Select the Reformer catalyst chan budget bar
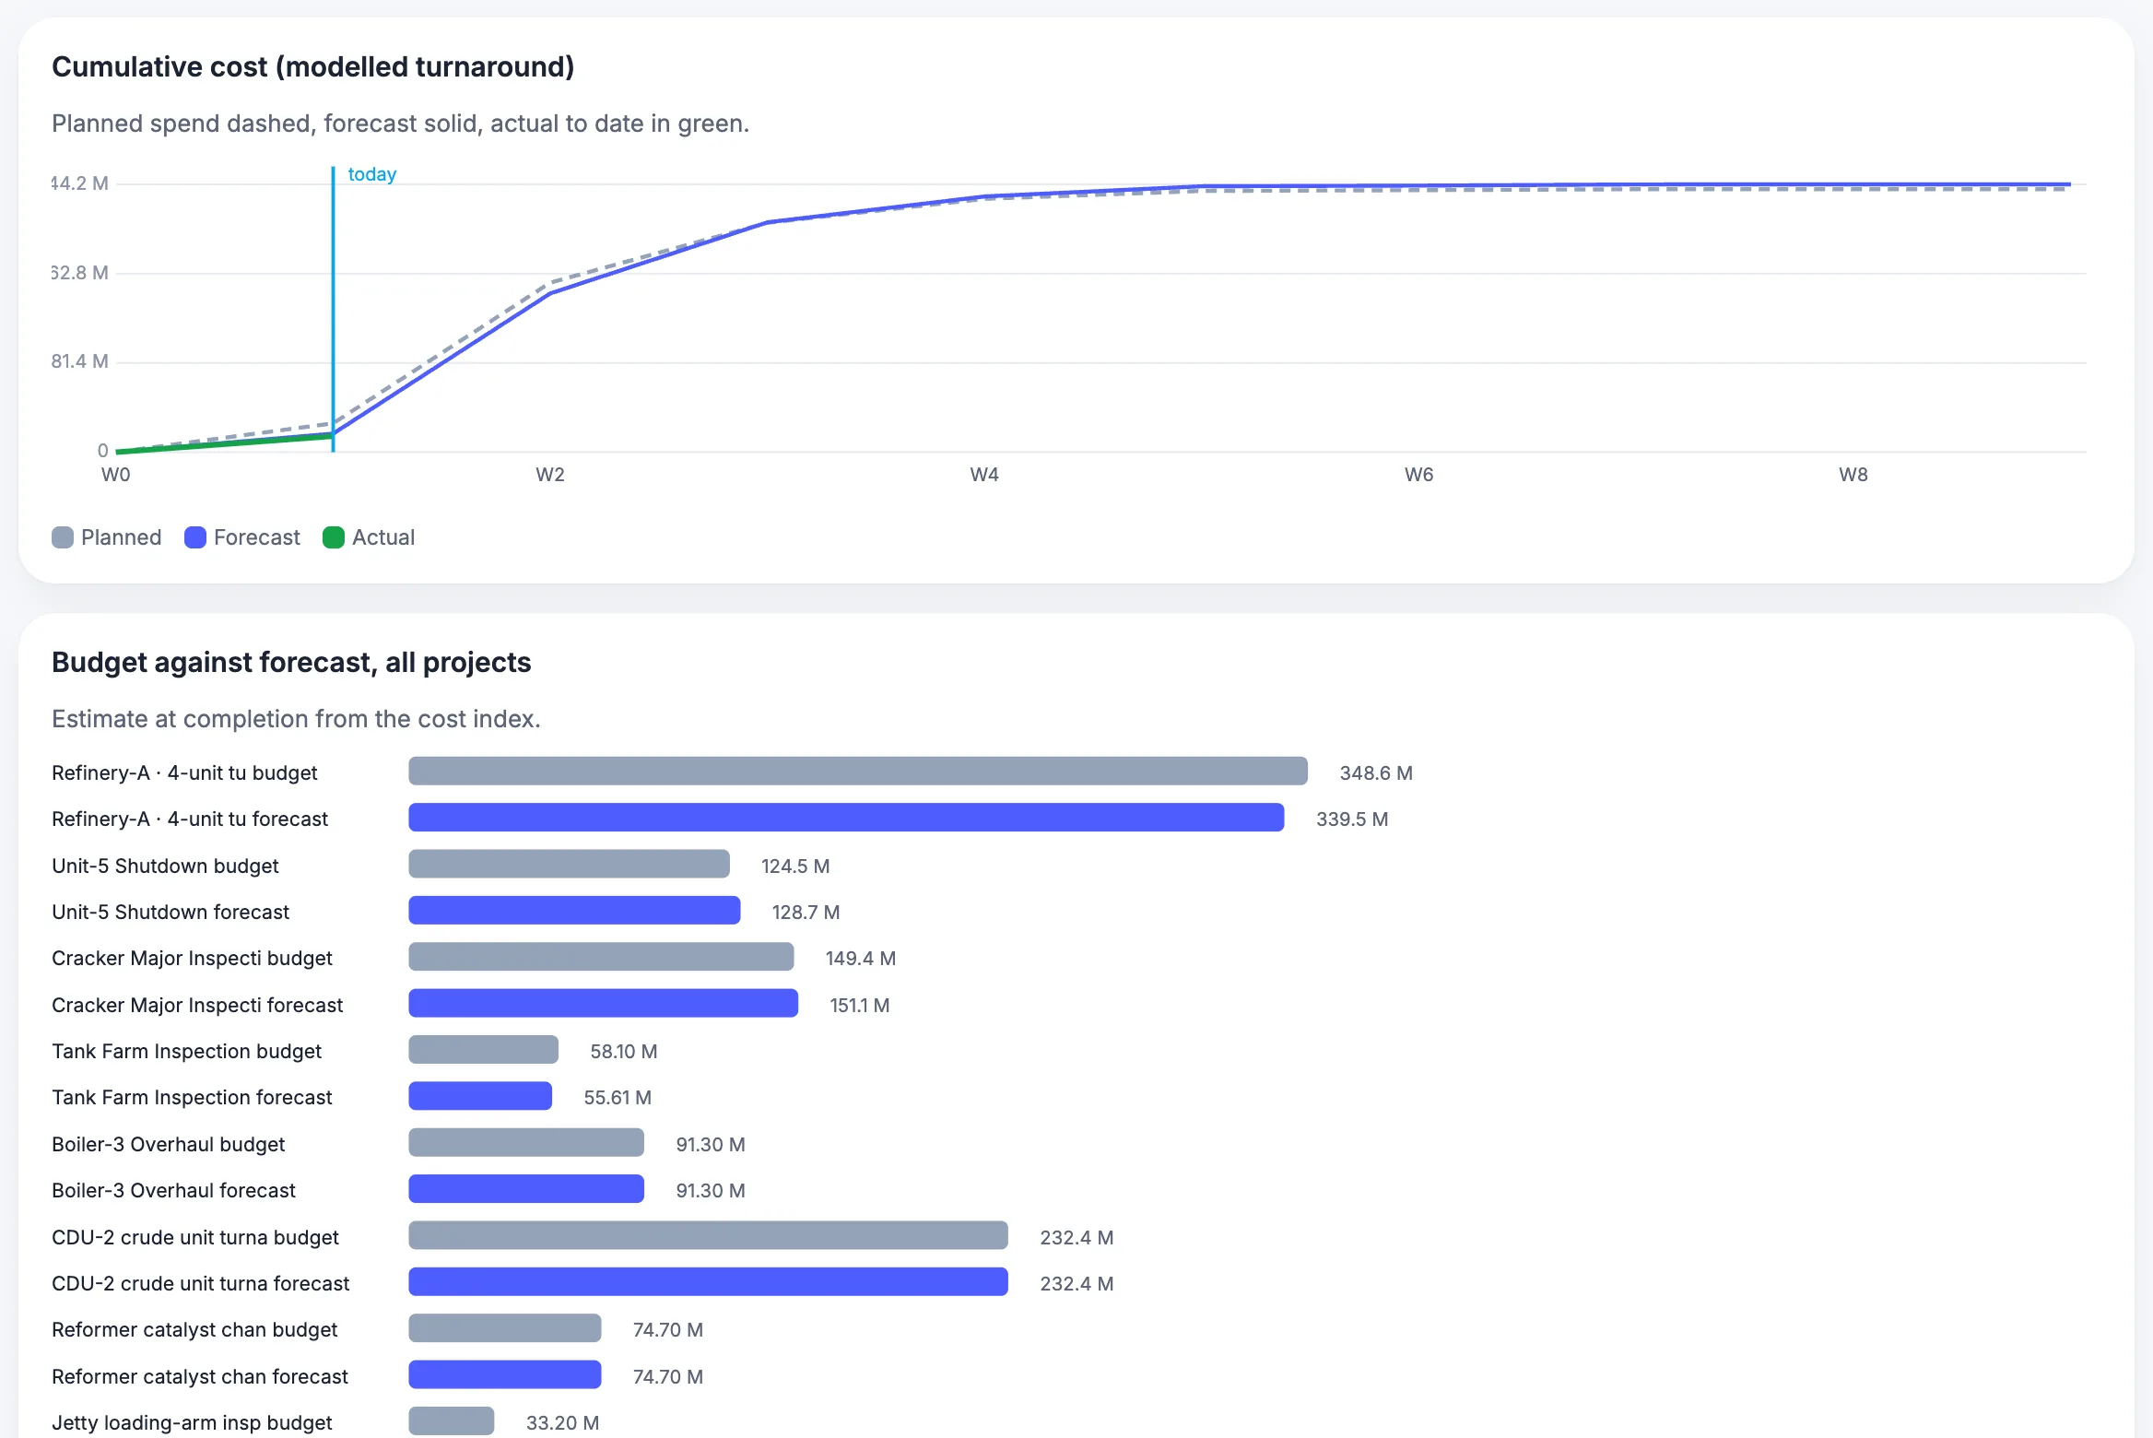Screen dimensions: 2153x1438 (x=505, y=1328)
